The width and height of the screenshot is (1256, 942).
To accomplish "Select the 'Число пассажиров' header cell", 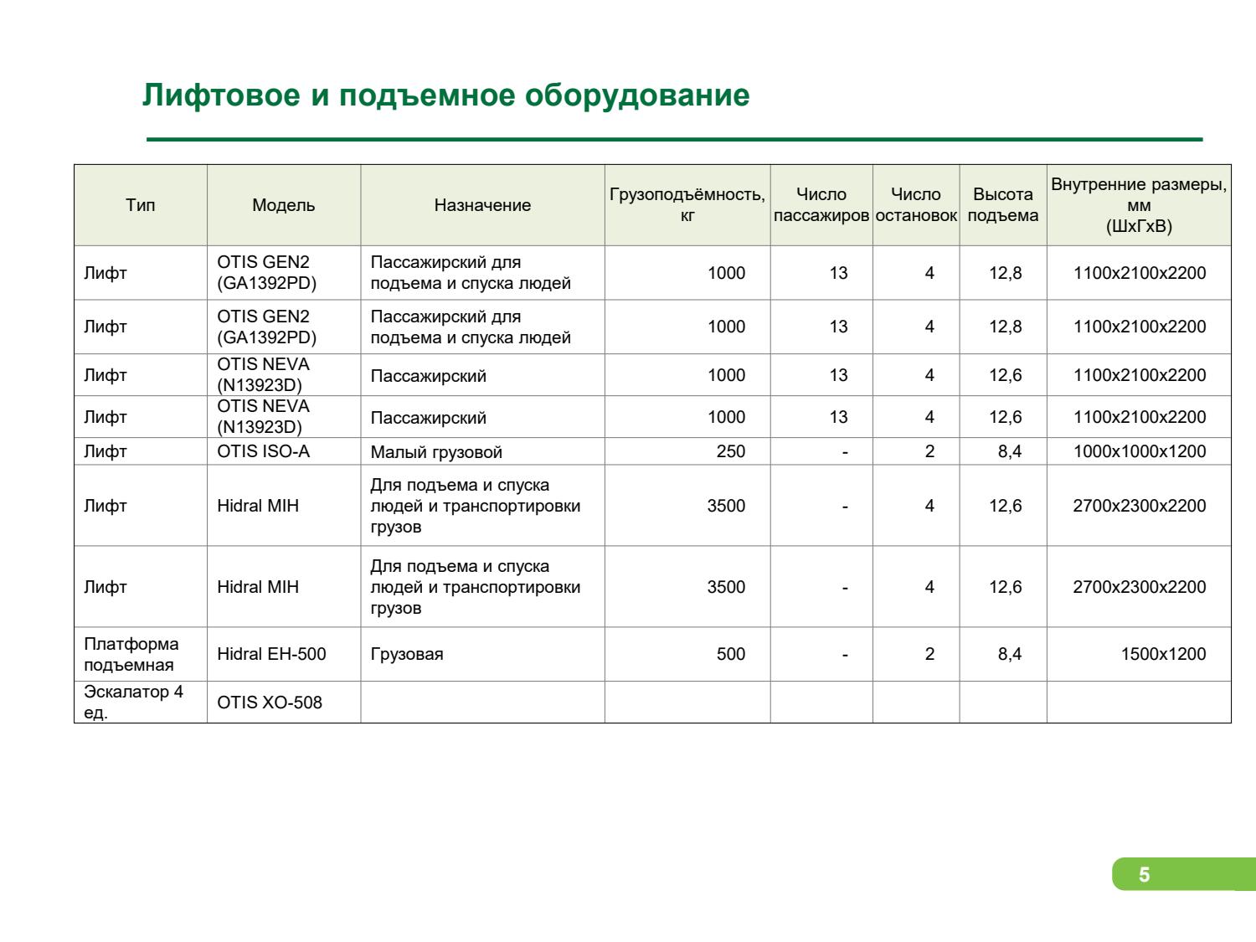I will (821, 205).
